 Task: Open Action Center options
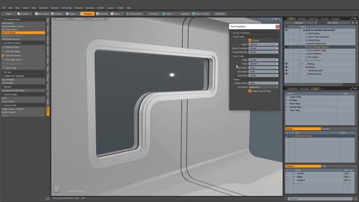click(x=134, y=14)
